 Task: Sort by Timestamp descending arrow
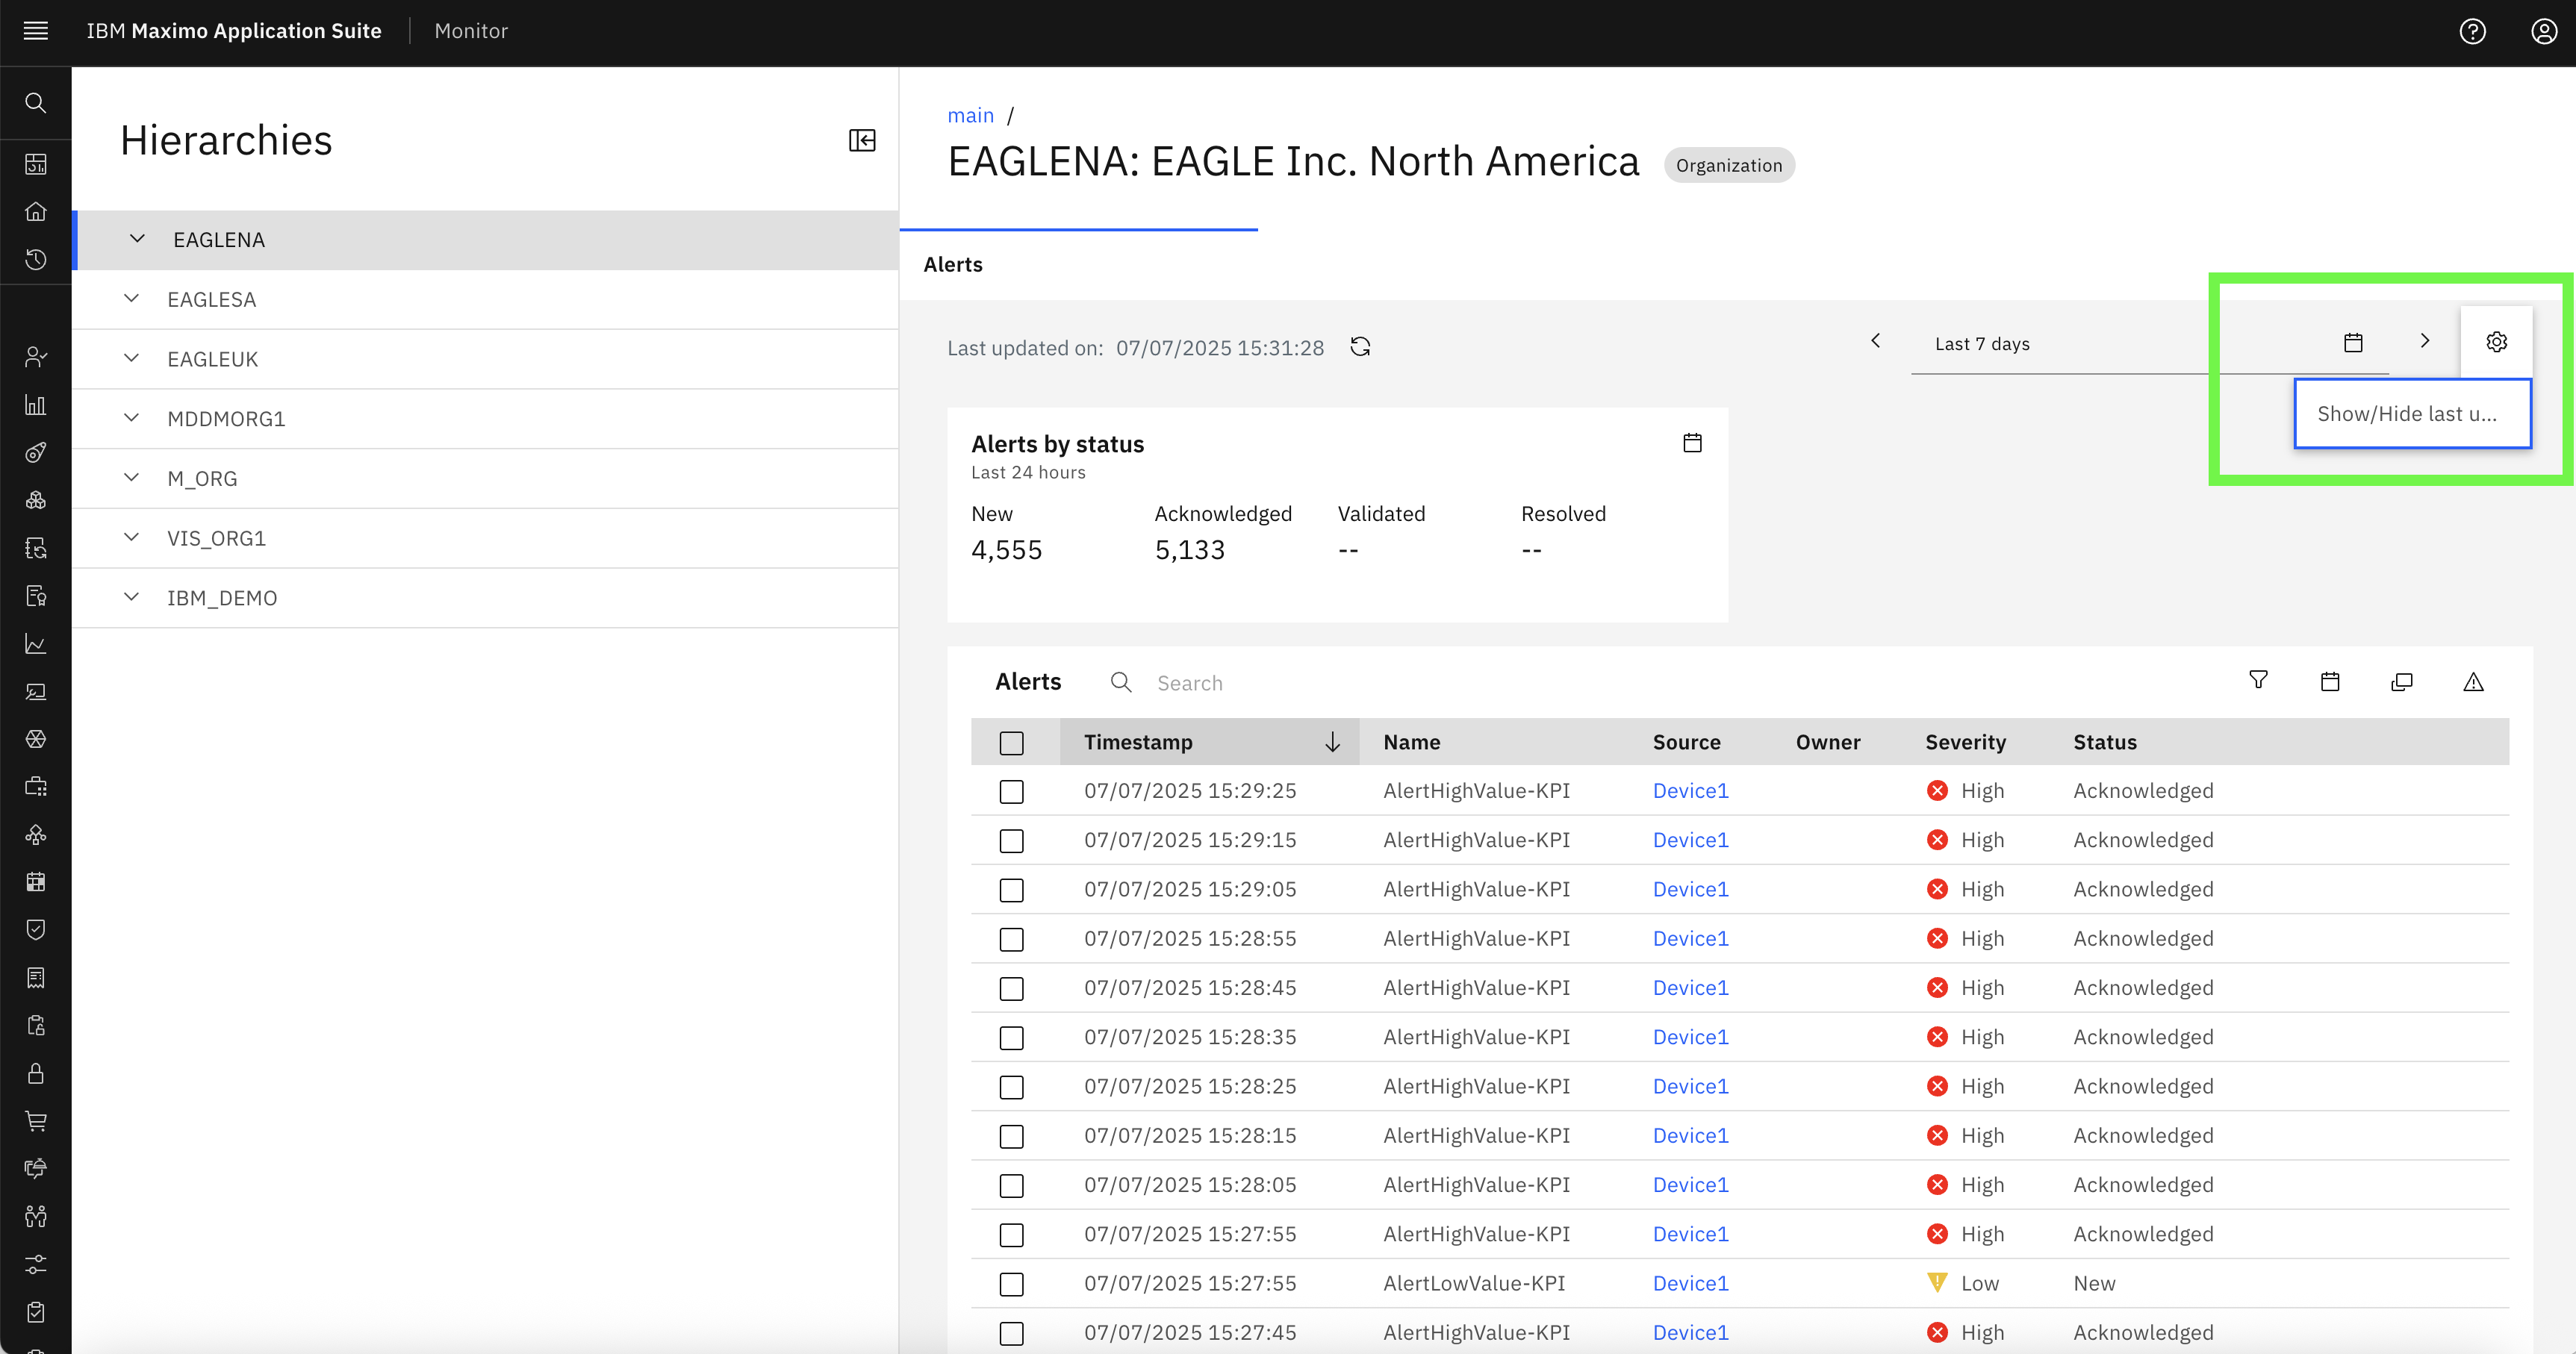[x=1332, y=742]
